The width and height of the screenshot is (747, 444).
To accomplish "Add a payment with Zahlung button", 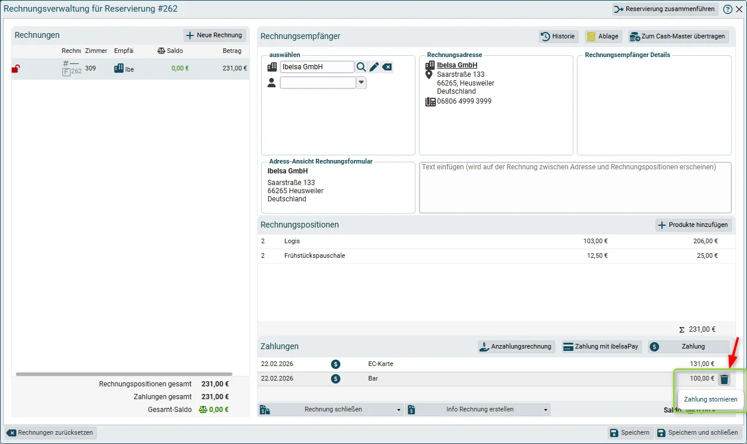I will click(689, 347).
